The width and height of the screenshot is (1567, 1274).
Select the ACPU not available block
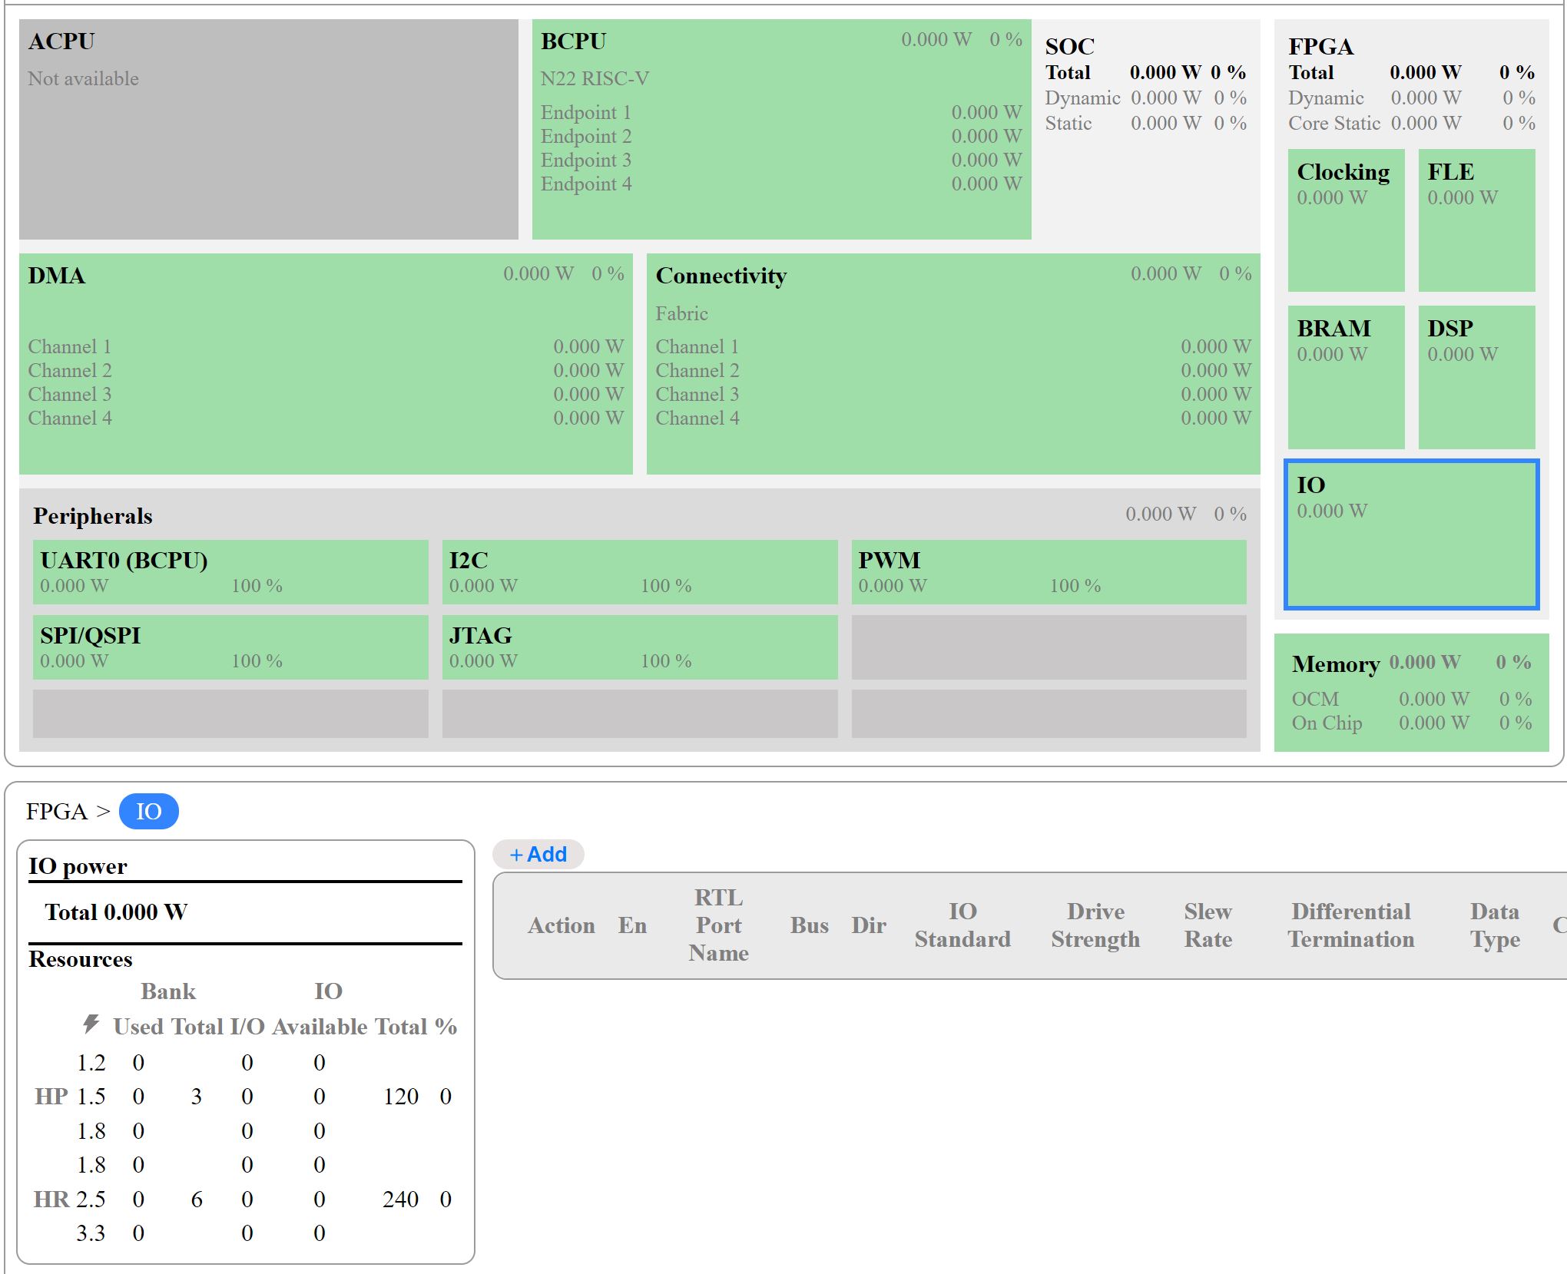point(269,129)
